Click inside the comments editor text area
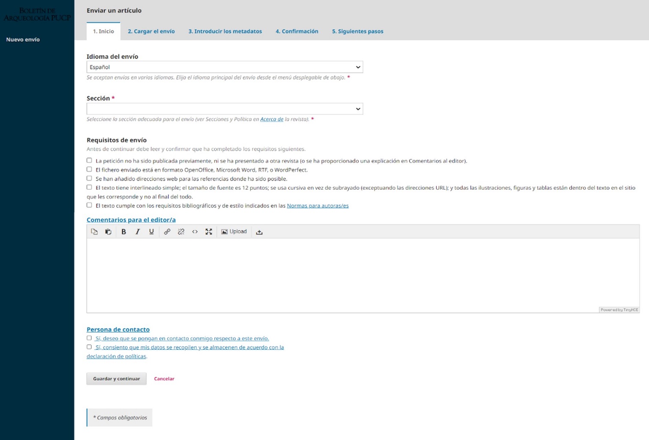The image size is (649, 440). click(362, 275)
